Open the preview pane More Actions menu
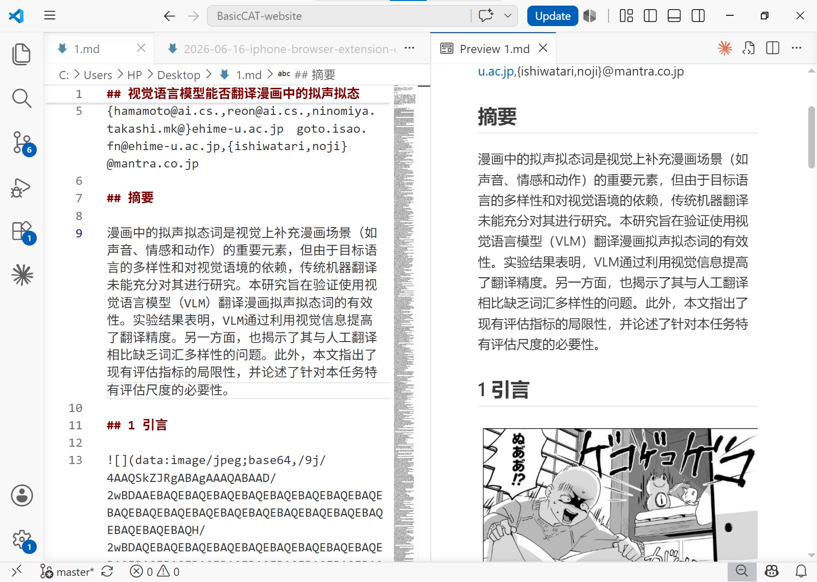The width and height of the screenshot is (817, 582). pos(796,48)
